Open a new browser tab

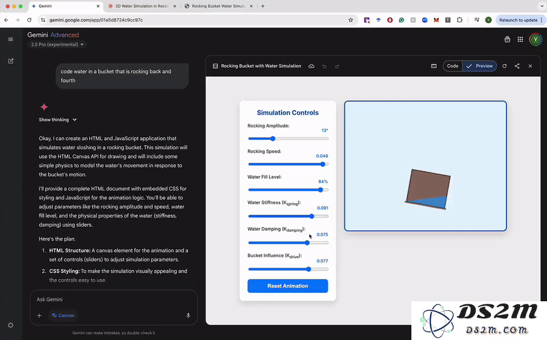(263, 6)
